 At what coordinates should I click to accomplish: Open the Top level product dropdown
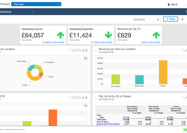click(x=36, y=4)
